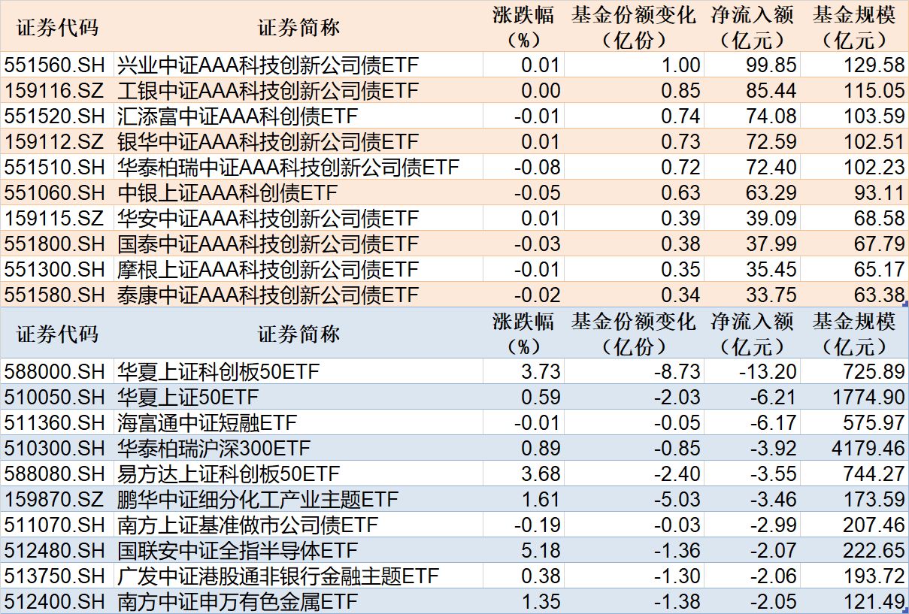Select the 512400.SH code cell
The image size is (909, 614).
click(x=57, y=602)
